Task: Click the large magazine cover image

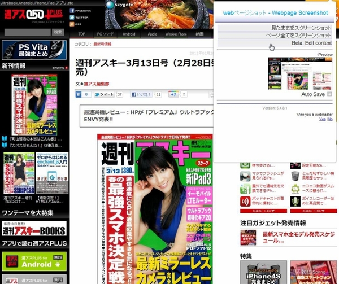Action: 155,209
